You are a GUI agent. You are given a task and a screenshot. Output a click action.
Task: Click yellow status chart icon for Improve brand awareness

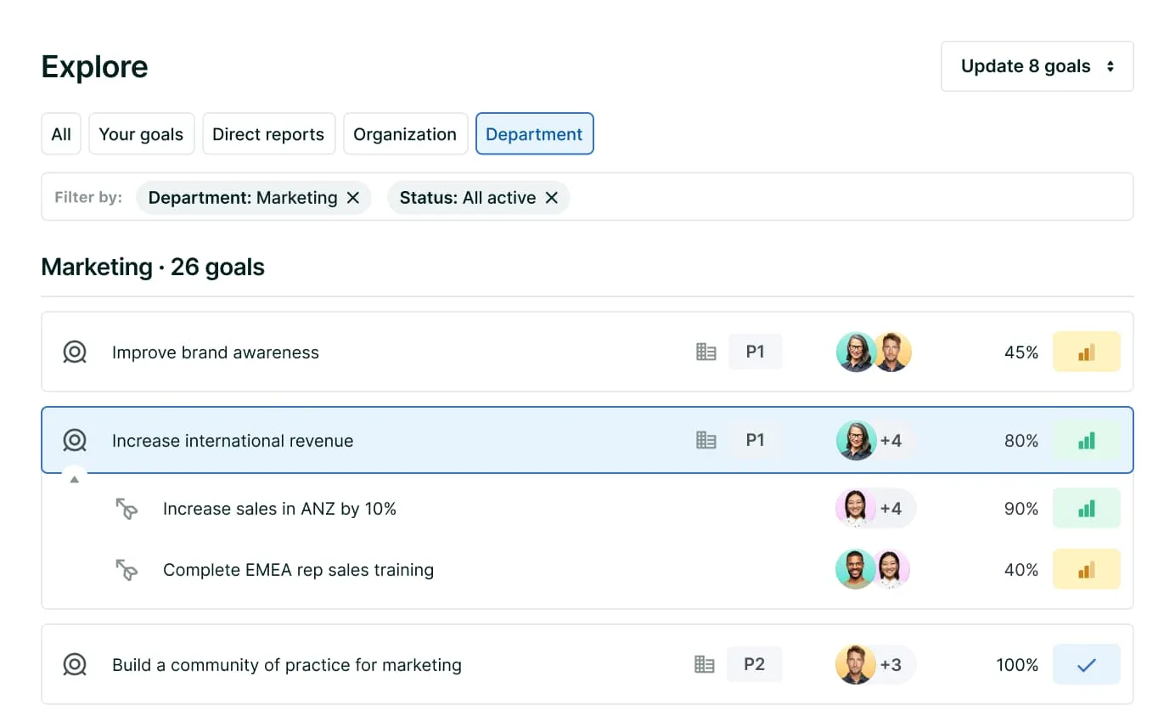[1086, 352]
